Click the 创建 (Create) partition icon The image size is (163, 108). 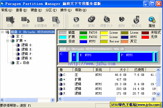click(x=76, y=20)
